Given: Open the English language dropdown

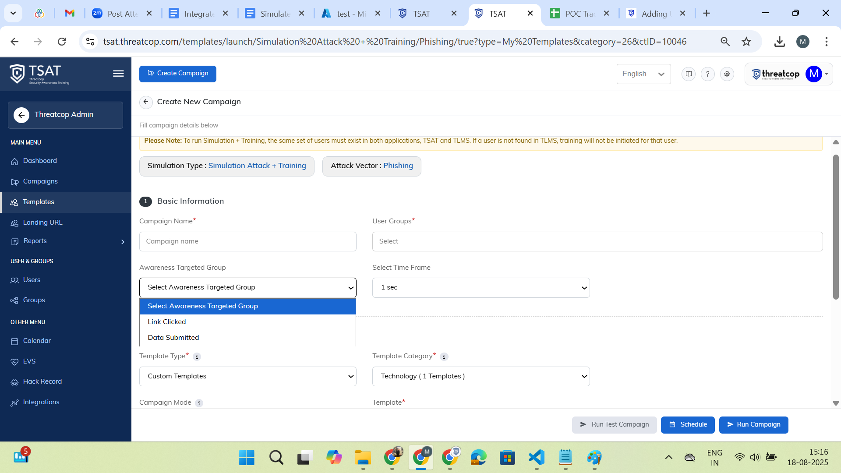Looking at the screenshot, I should pos(643,74).
